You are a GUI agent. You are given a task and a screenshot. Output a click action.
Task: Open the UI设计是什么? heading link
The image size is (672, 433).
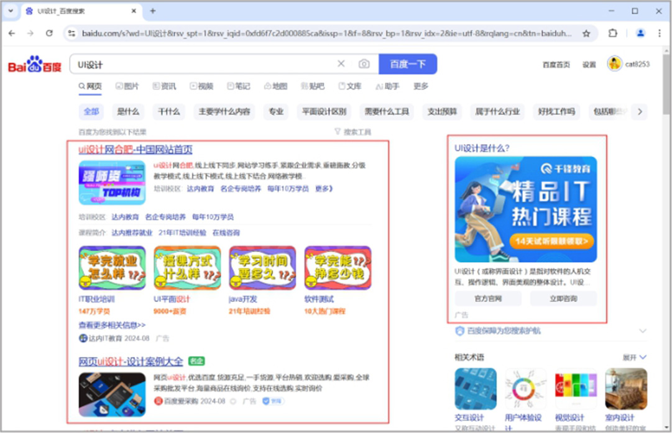click(x=482, y=148)
